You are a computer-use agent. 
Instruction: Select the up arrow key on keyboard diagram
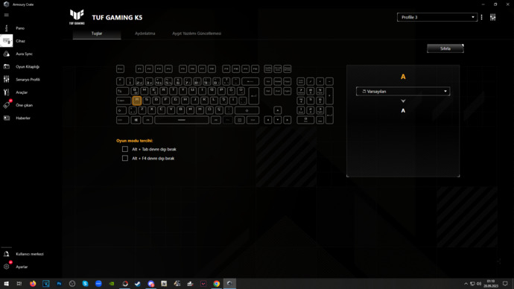pos(278,110)
